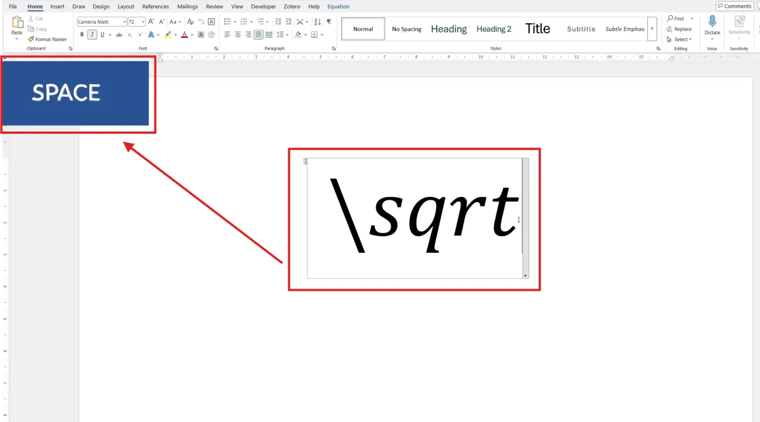Open the Developer tab
The height and width of the screenshot is (422, 760).
pyautogui.click(x=263, y=7)
